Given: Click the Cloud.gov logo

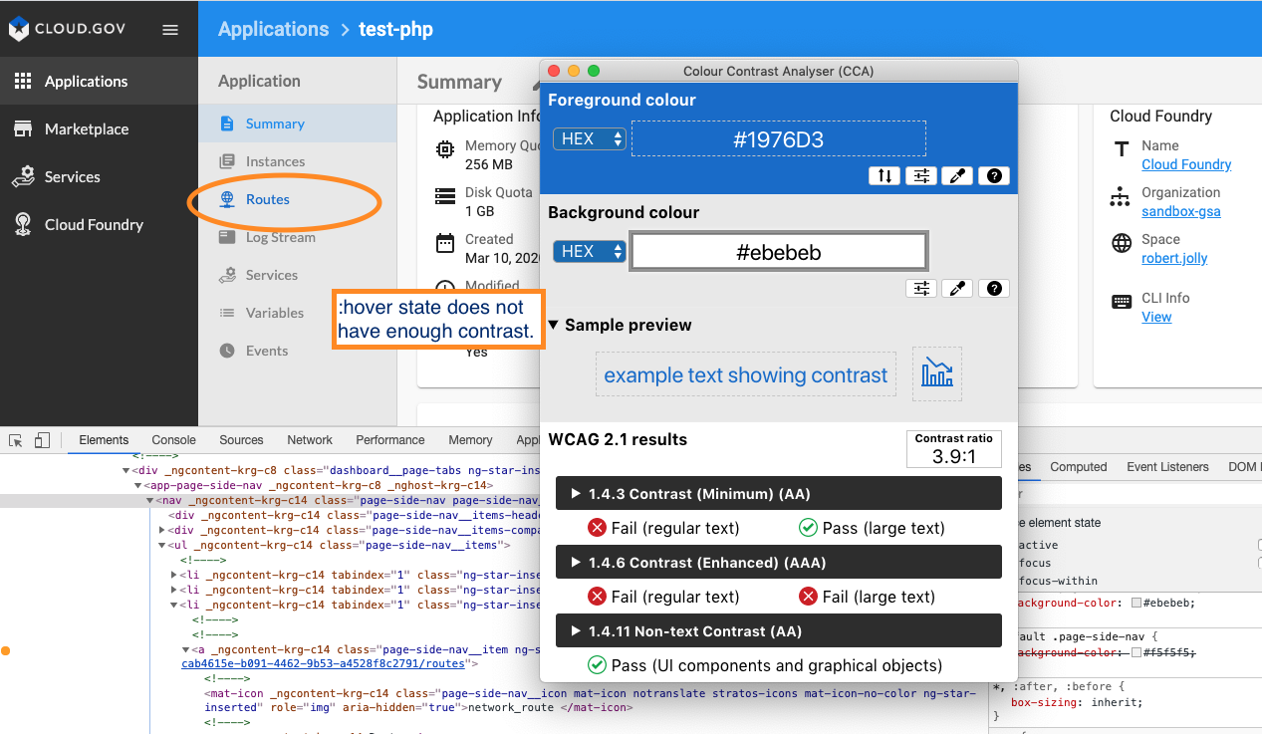Looking at the screenshot, I should pyautogui.click(x=68, y=29).
